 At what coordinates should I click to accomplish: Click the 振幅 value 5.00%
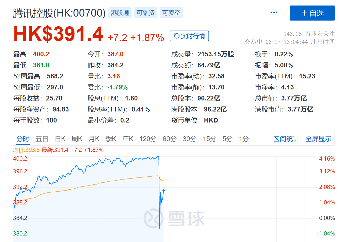click(284, 65)
